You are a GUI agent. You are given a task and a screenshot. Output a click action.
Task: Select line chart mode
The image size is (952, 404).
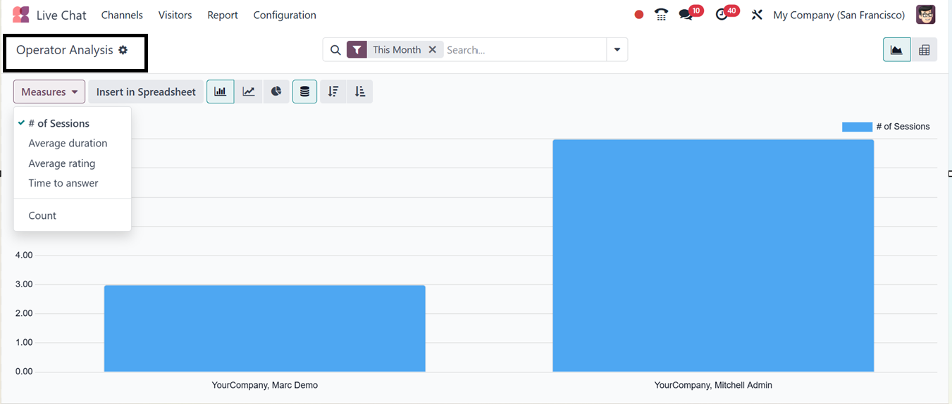[x=249, y=91]
